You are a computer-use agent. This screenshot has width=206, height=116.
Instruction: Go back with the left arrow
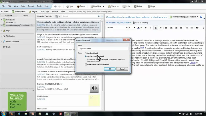tap(55, 6)
